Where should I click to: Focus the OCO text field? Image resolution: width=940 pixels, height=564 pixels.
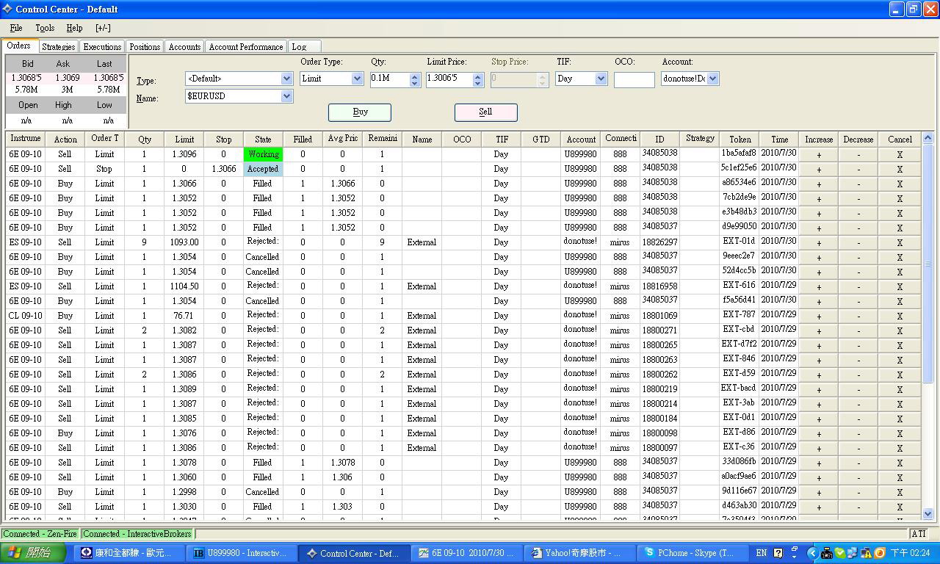point(634,79)
